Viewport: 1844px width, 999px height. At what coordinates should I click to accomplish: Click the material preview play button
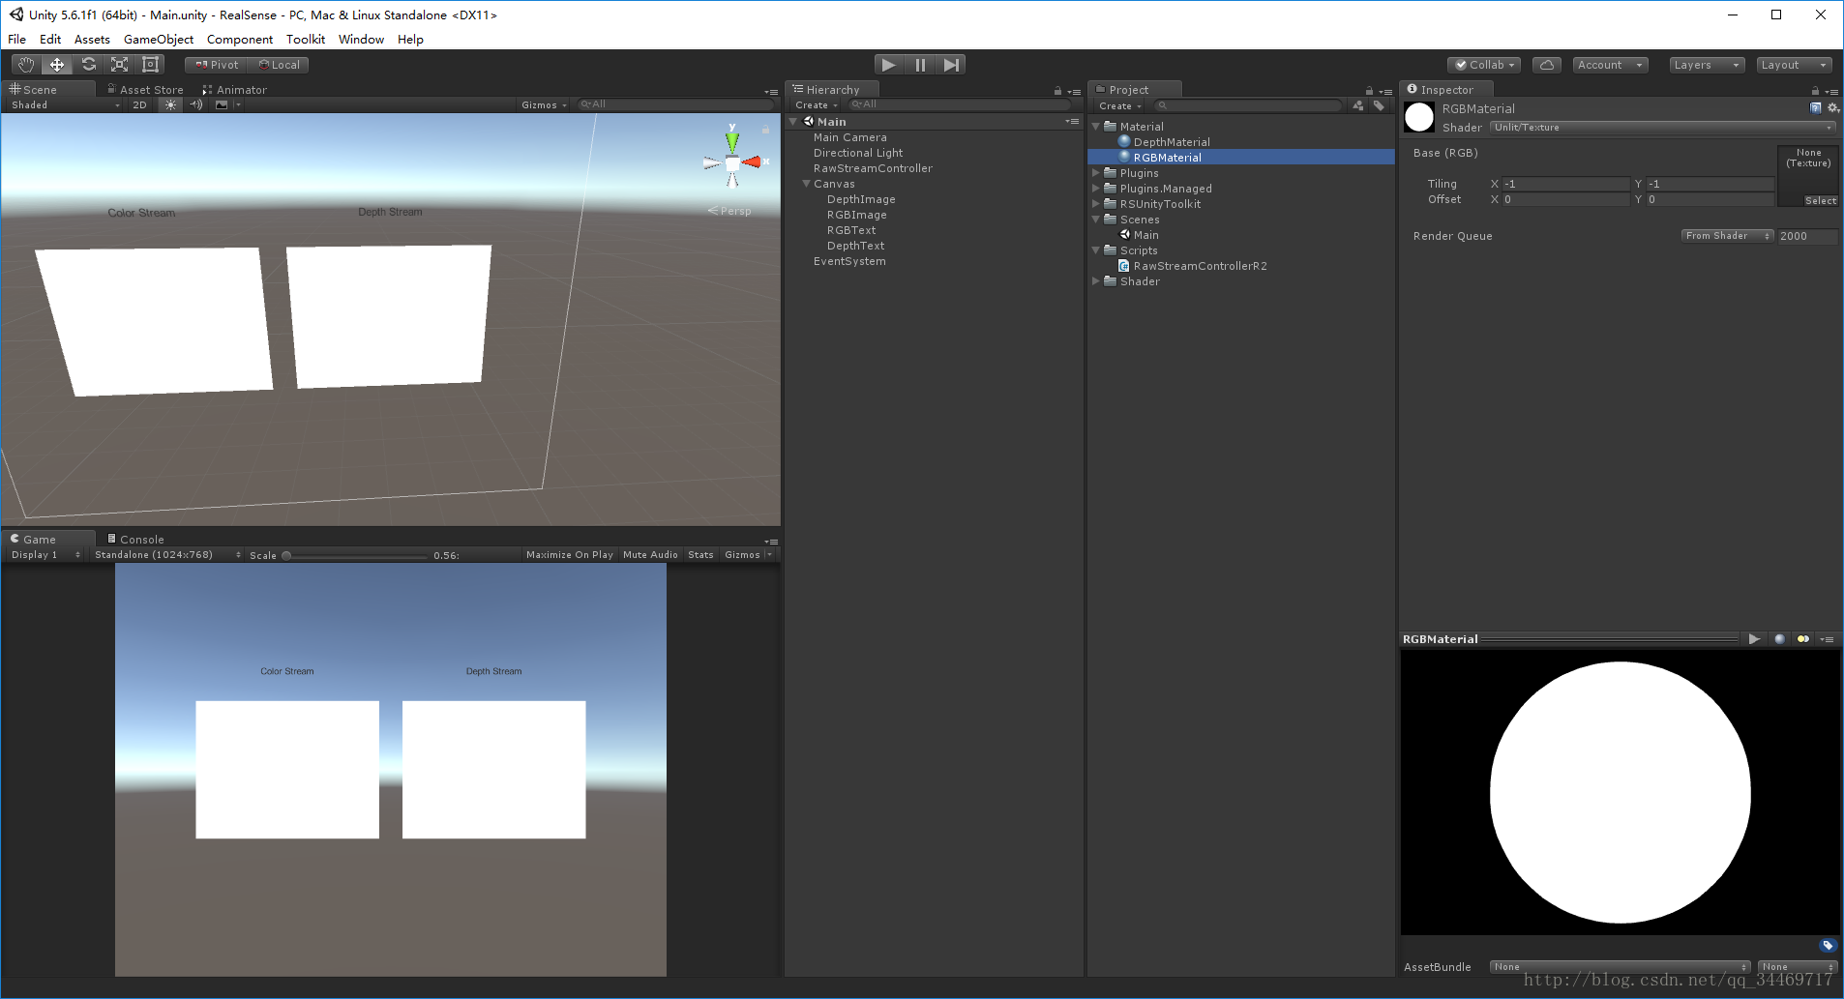(x=1754, y=639)
